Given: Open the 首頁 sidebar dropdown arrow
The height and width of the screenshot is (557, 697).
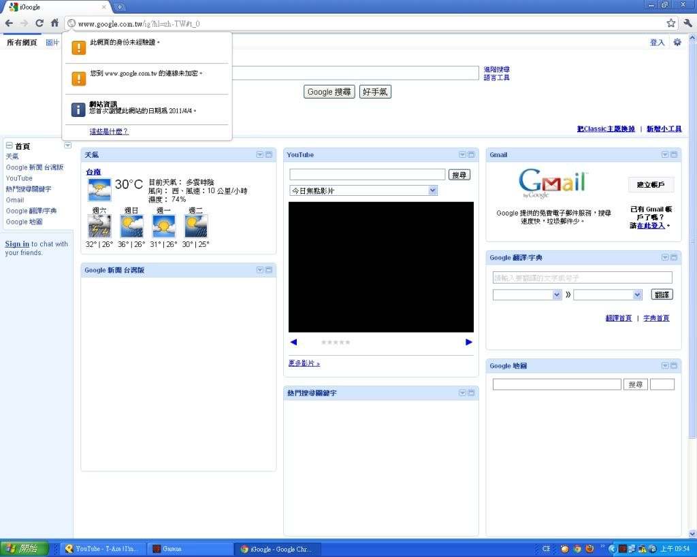Looking at the screenshot, I should pos(67,146).
